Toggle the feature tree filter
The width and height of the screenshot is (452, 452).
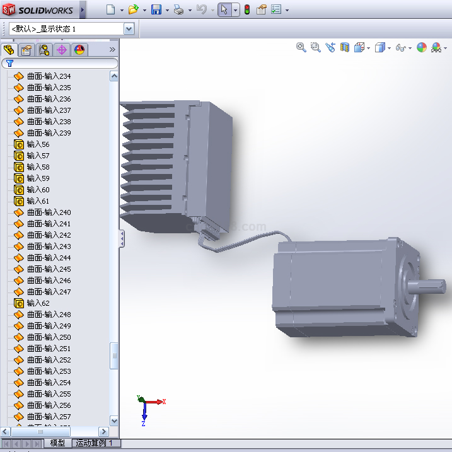(x=9, y=63)
